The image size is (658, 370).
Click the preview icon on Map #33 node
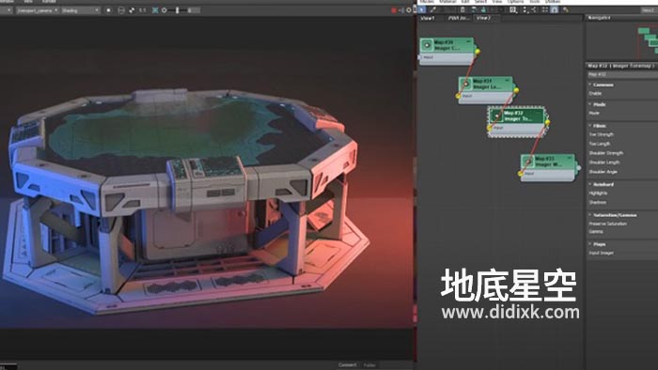pos(528,162)
